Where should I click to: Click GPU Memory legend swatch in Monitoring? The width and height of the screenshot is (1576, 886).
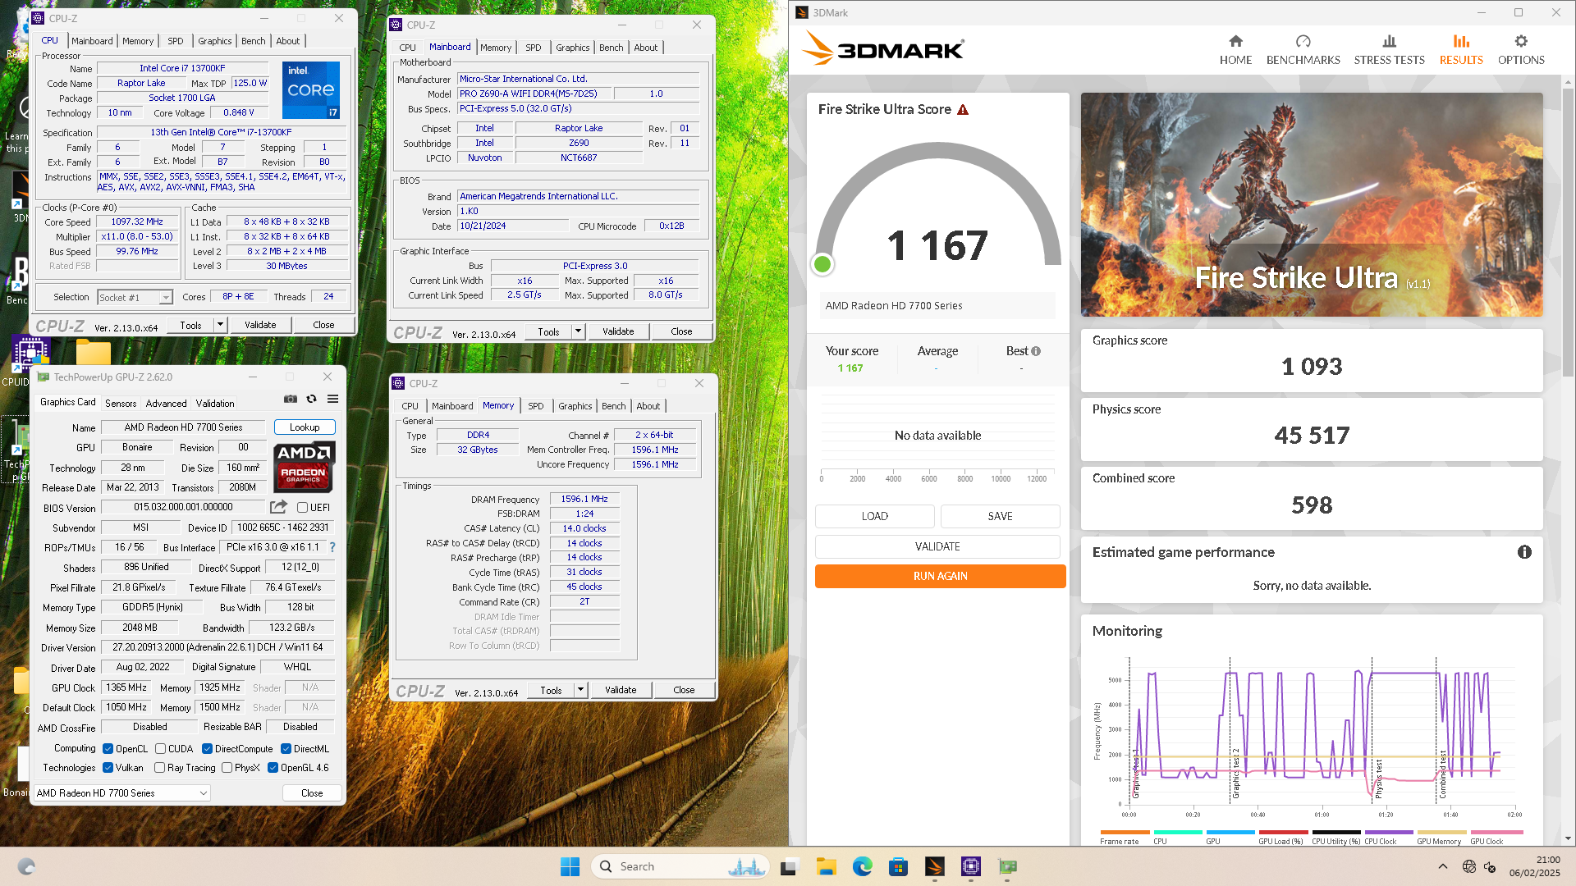click(x=1442, y=832)
